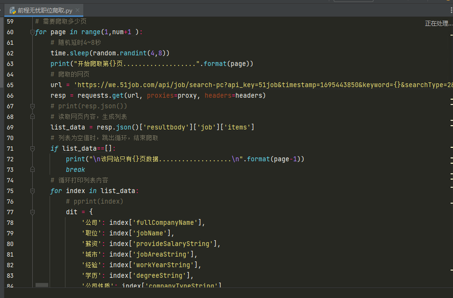Viewport: 453px width, 298px height.
Task: Click line number 76 in the gutter
Action: tap(10, 202)
